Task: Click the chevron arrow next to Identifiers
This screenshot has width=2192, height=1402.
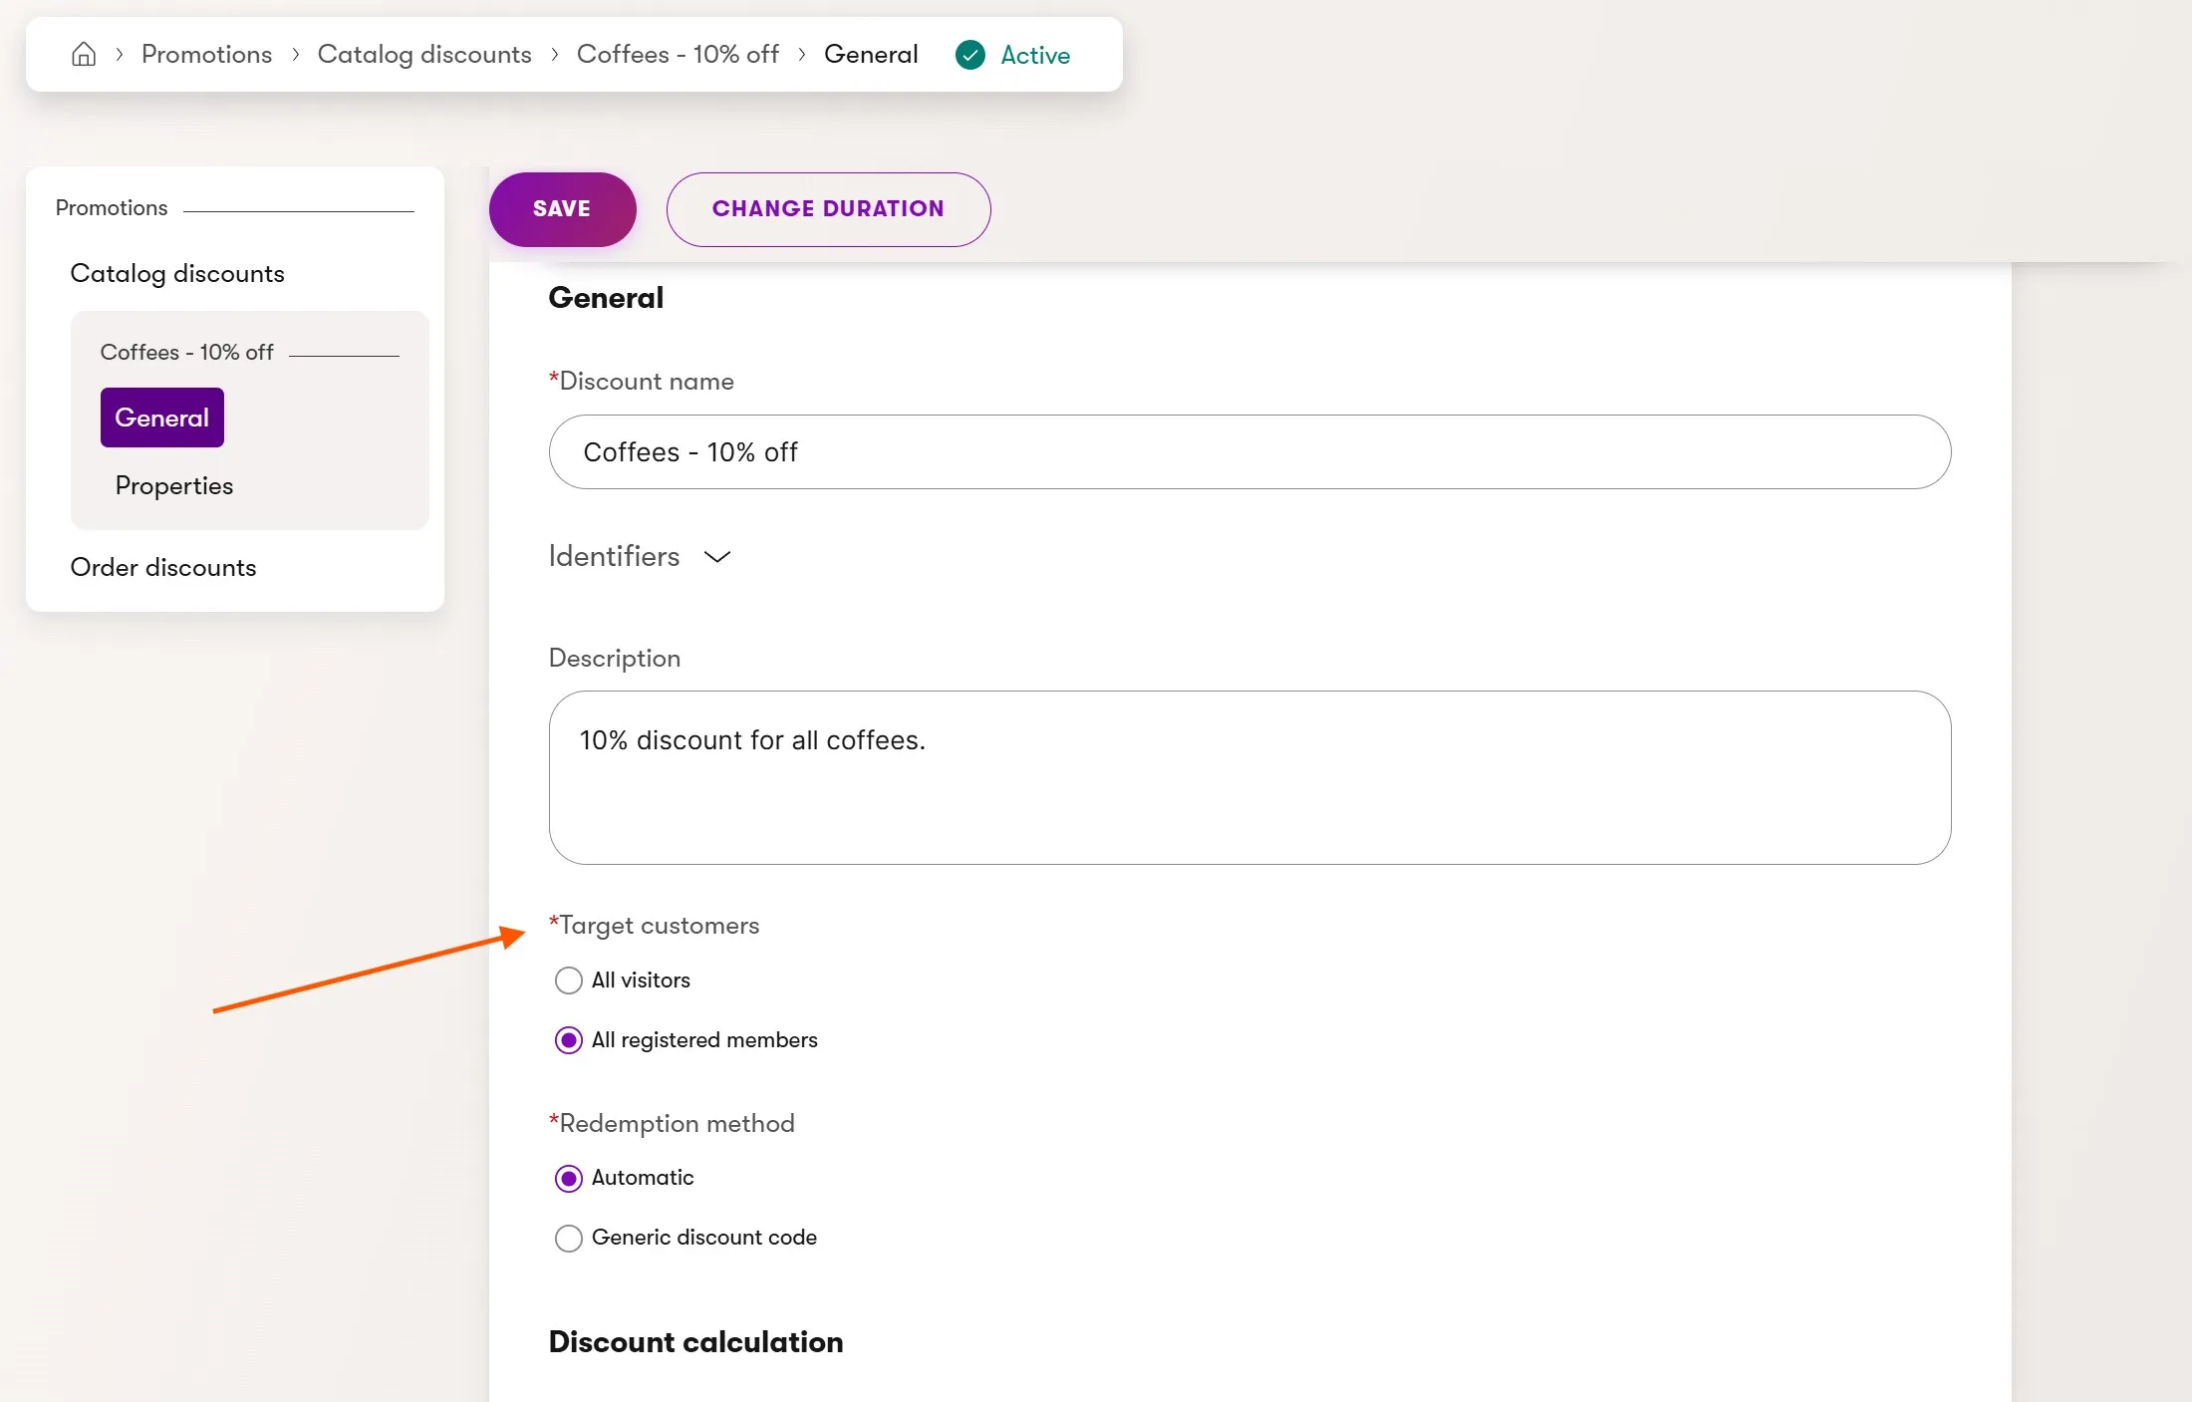Action: 717,556
